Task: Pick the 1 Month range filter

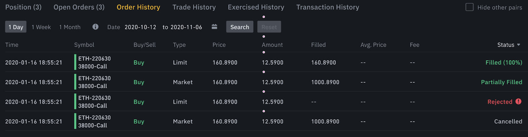Action: coord(70,27)
